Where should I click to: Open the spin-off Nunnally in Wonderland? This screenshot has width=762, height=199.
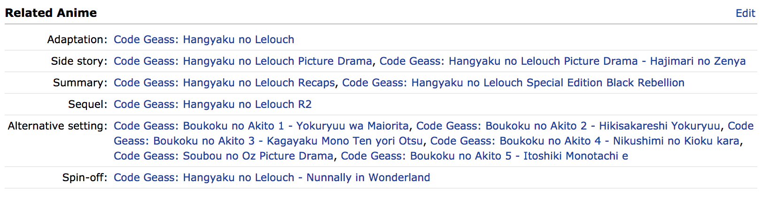tap(272, 177)
